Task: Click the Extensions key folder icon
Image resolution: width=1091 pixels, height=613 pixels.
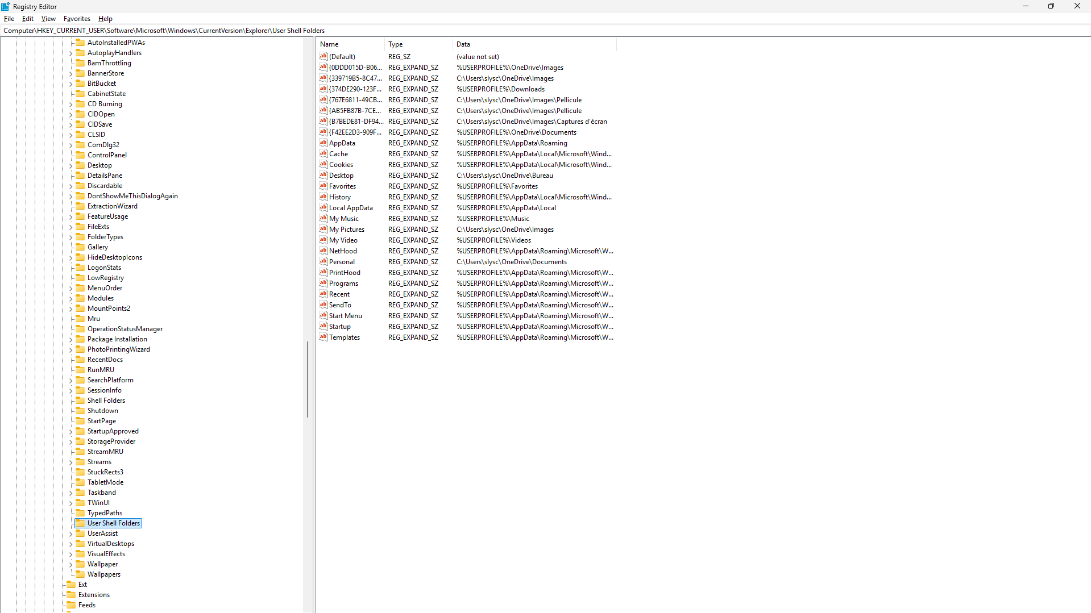Action: tap(71, 595)
